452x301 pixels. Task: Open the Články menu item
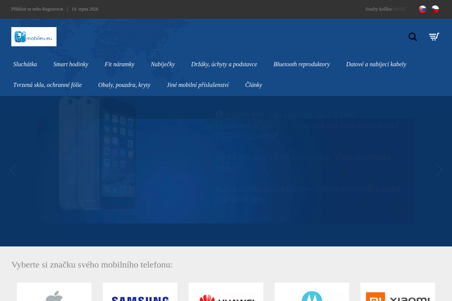pos(253,85)
